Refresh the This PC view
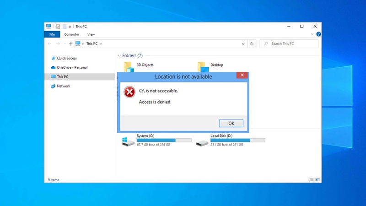This screenshot has width=366, height=206. (x=252, y=43)
